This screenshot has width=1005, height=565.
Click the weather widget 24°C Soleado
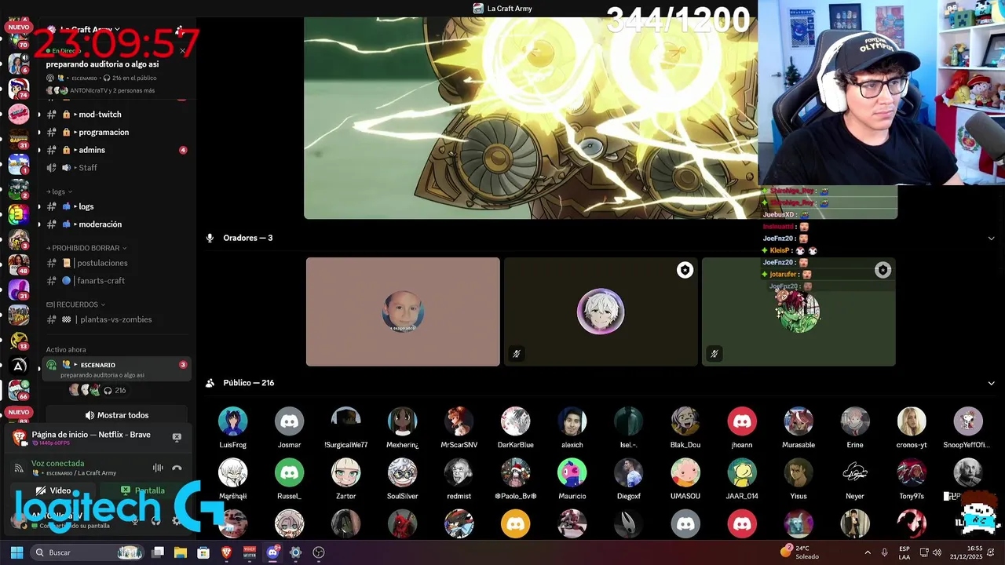point(799,552)
